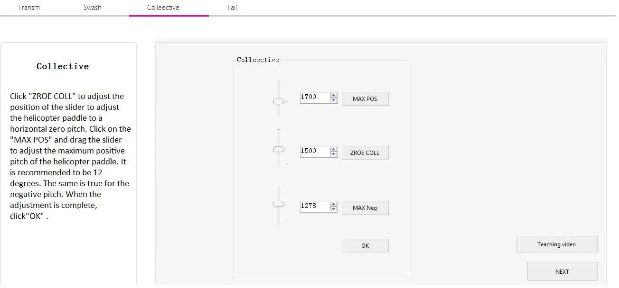Click NEXT to continue
Viewport: 619px width, 288px height.
pyautogui.click(x=562, y=271)
